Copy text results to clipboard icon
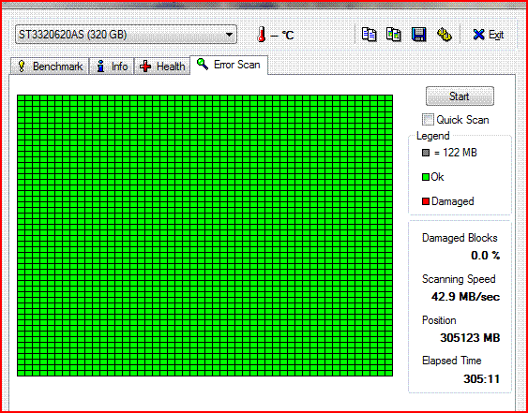Image resolution: width=528 pixels, height=413 pixels. (370, 35)
